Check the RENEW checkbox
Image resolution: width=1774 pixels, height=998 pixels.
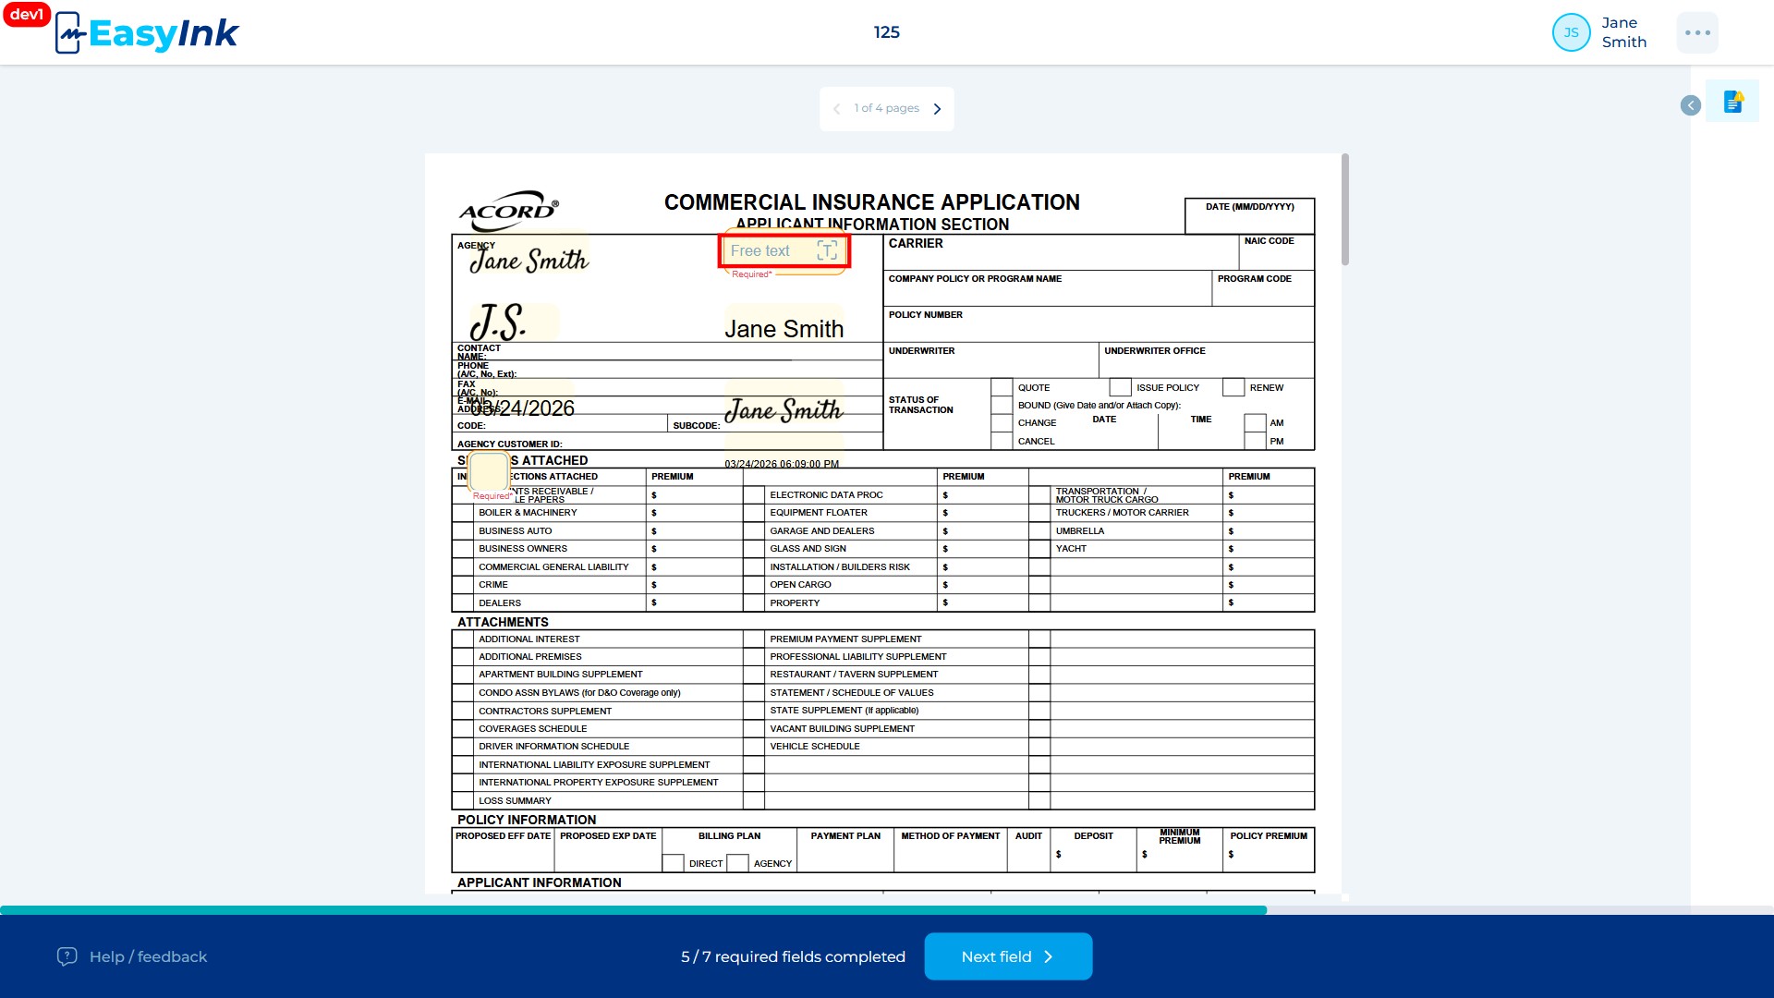(x=1233, y=387)
